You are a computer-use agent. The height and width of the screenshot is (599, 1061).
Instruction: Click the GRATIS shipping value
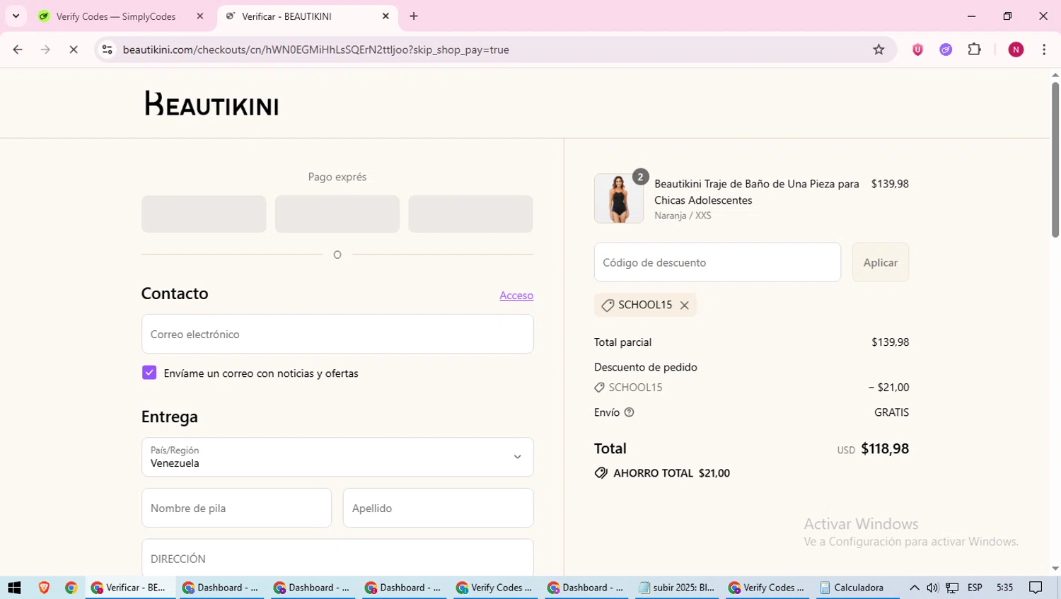(891, 412)
